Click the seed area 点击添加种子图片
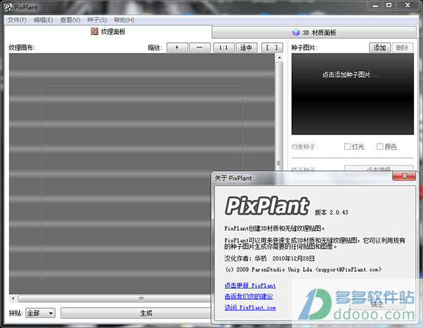The width and height of the screenshot is (423, 328). (352, 94)
